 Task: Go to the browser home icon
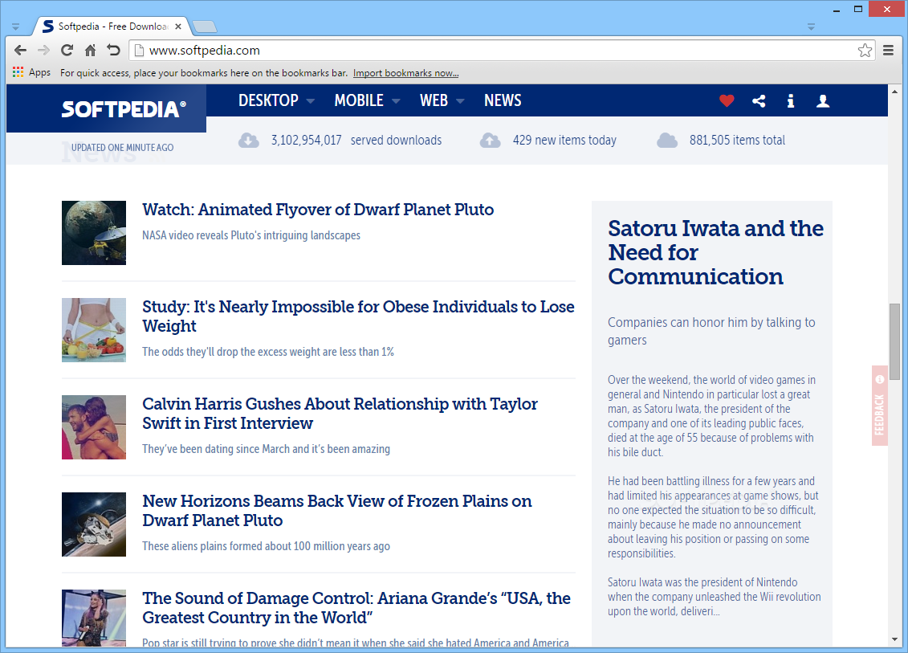click(91, 51)
